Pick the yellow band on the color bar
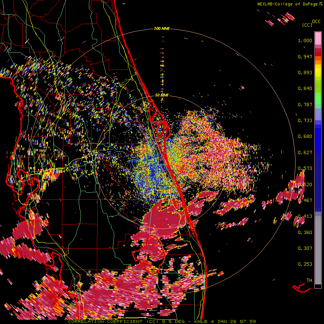The width and height of the screenshot is (324, 324). 318,71
